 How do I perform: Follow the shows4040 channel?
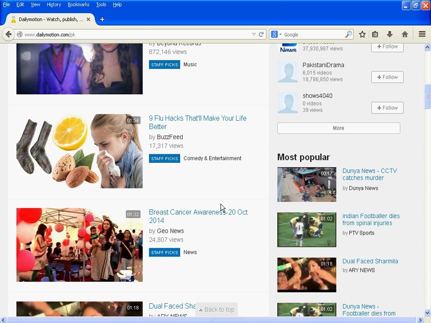tap(387, 108)
